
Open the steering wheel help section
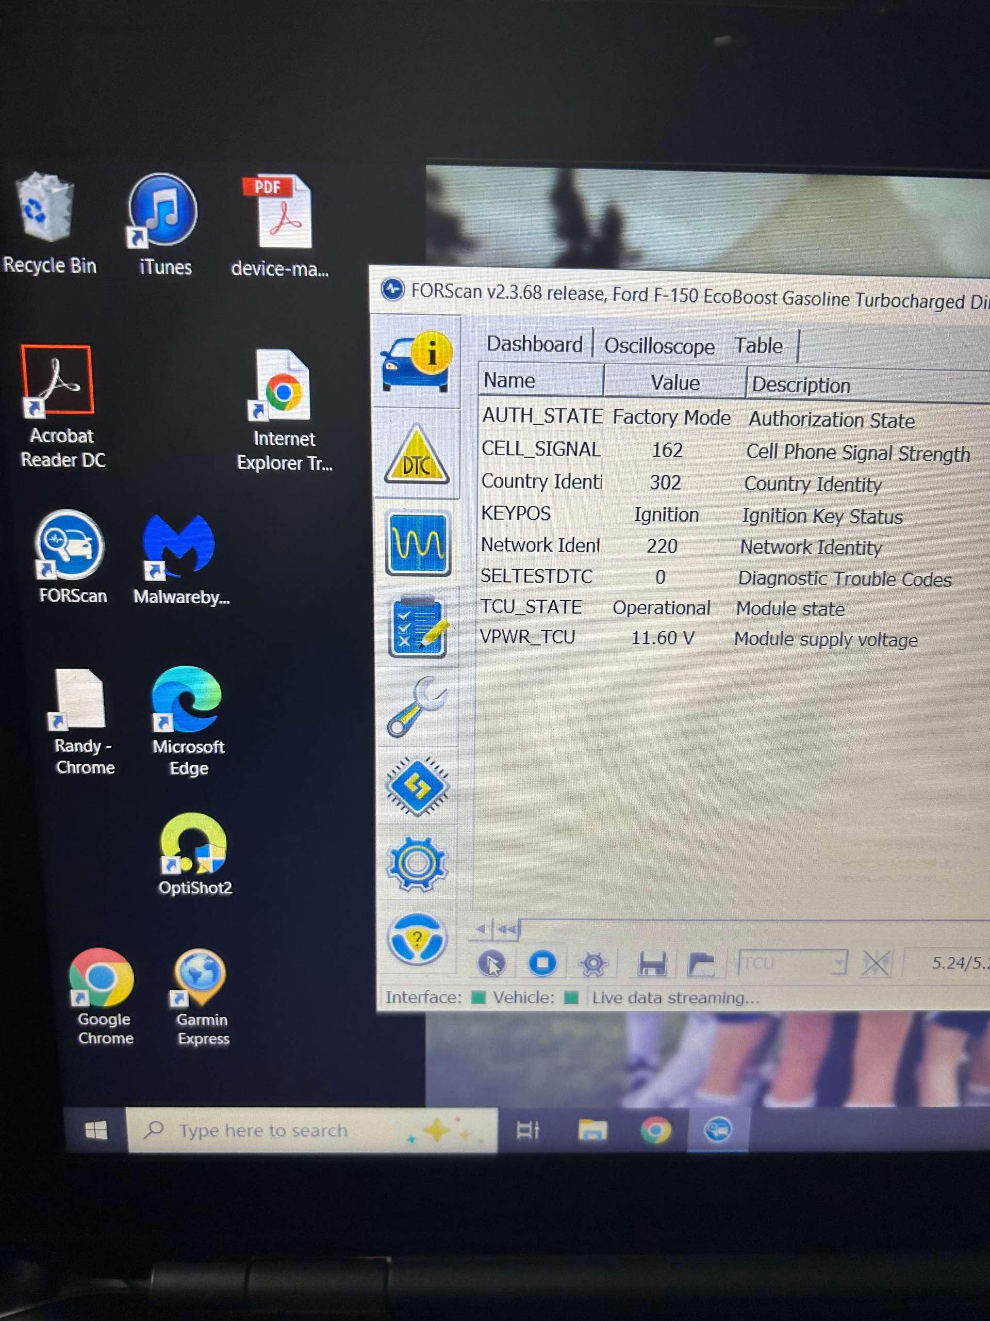click(417, 940)
